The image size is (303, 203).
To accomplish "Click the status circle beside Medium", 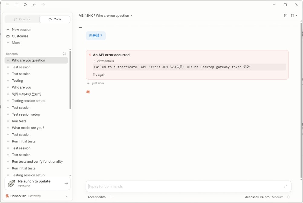I will tap(288, 197).
